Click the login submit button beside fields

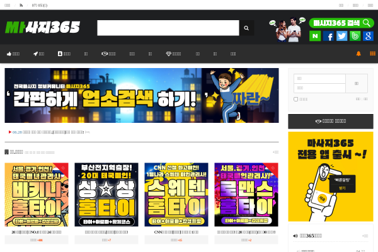click(x=357, y=83)
